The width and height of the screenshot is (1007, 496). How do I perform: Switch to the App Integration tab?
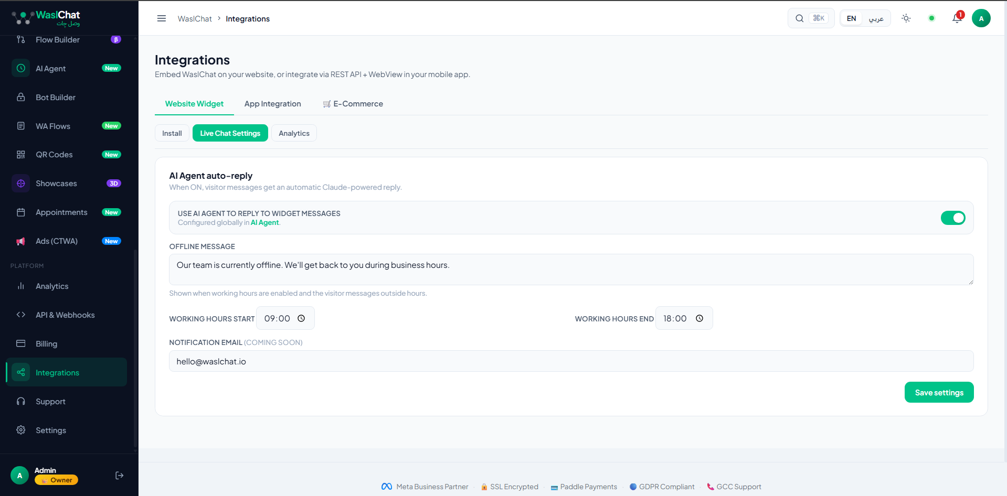(x=273, y=104)
